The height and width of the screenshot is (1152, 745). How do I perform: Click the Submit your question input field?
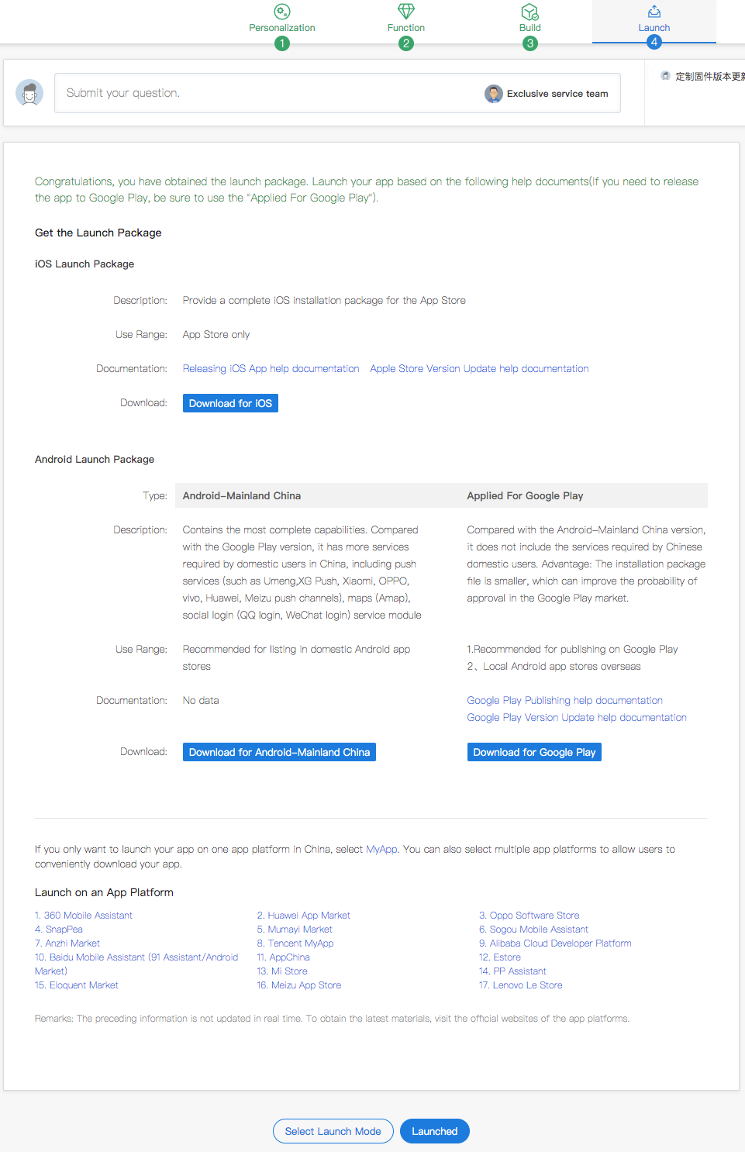337,93
